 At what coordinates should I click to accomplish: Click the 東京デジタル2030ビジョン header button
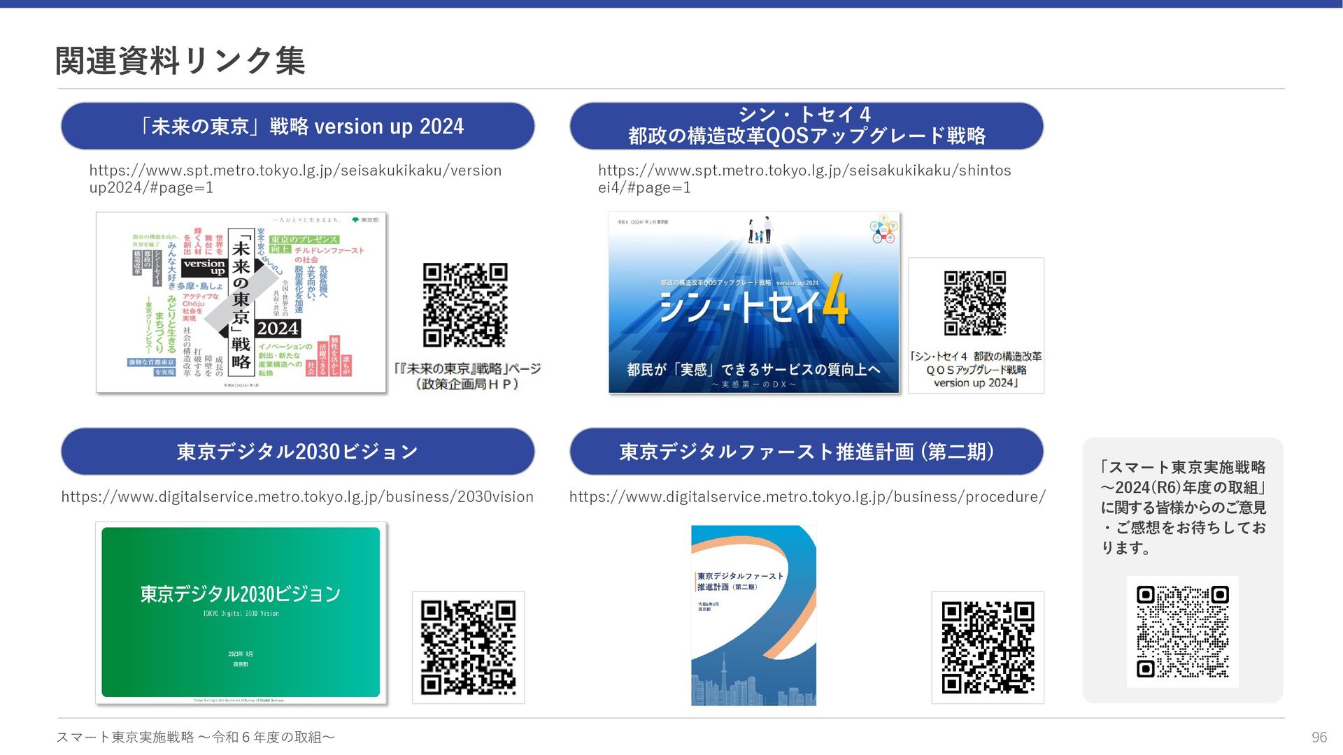point(298,452)
